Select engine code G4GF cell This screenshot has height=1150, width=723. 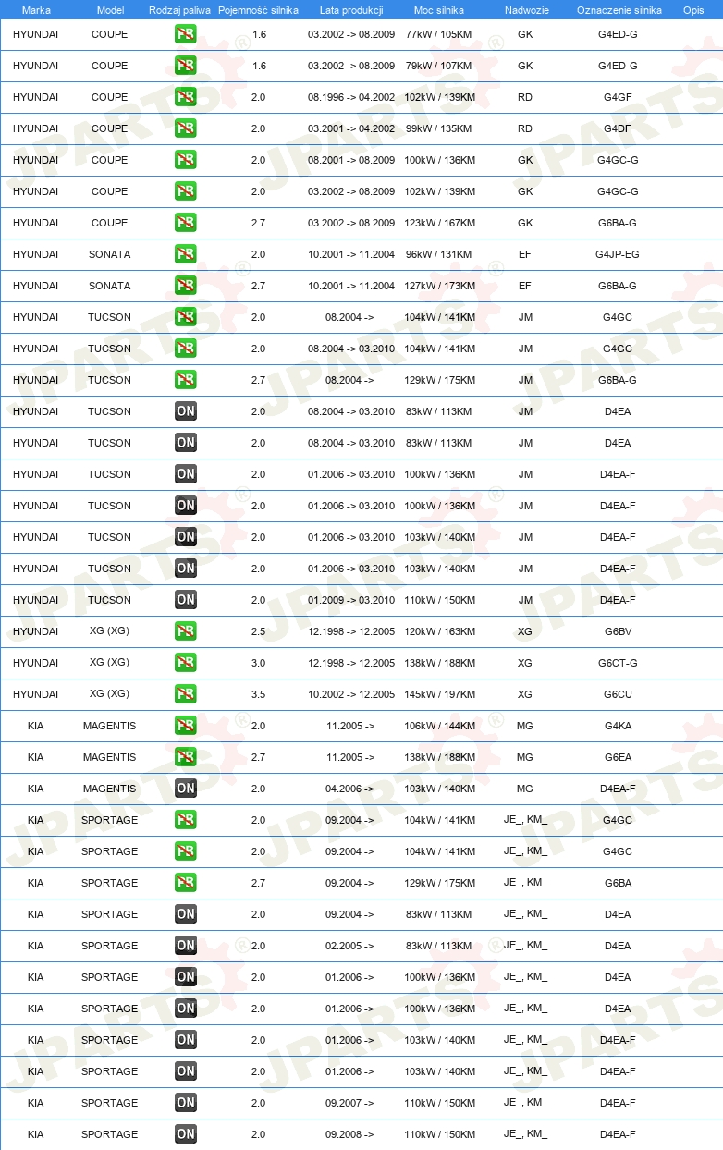coord(618,97)
